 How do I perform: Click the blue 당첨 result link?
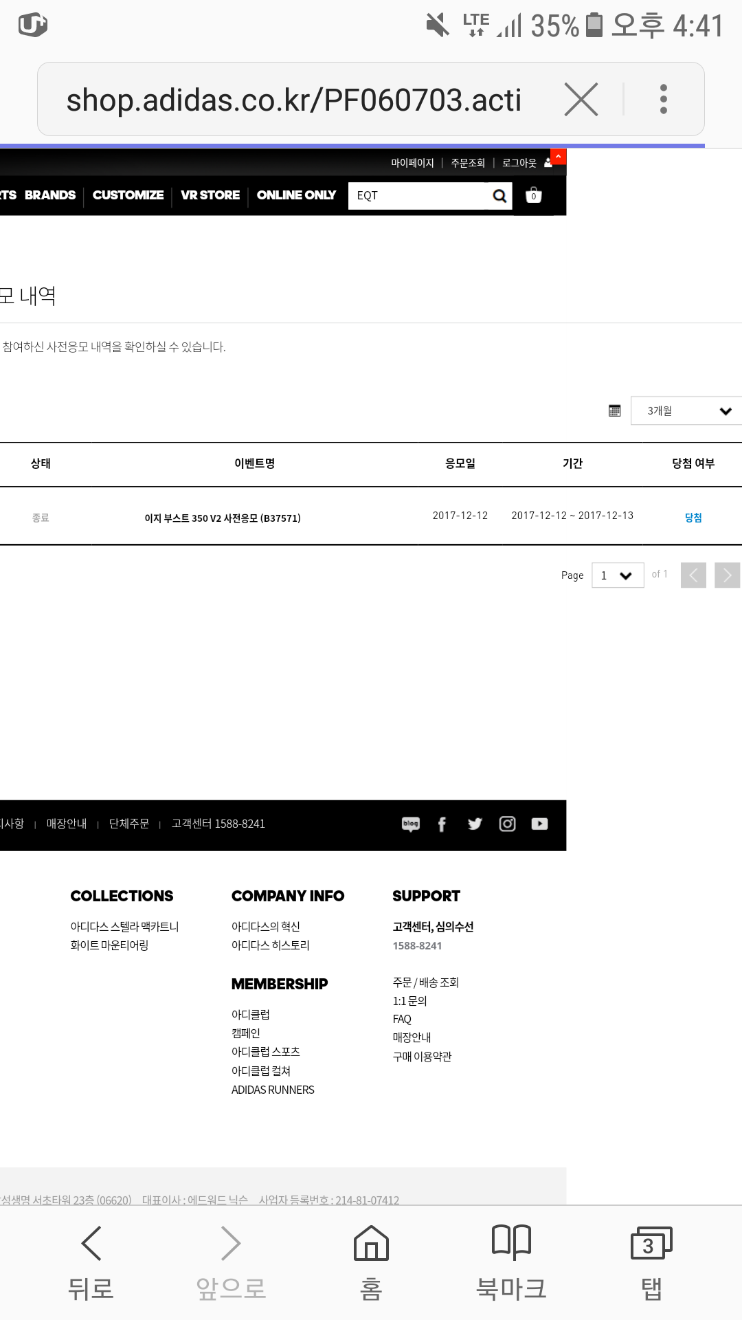(x=693, y=517)
